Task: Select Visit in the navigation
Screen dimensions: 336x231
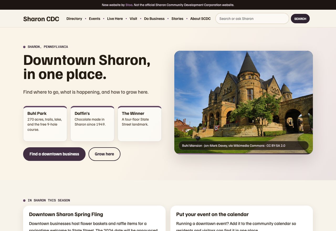Action: click(133, 19)
